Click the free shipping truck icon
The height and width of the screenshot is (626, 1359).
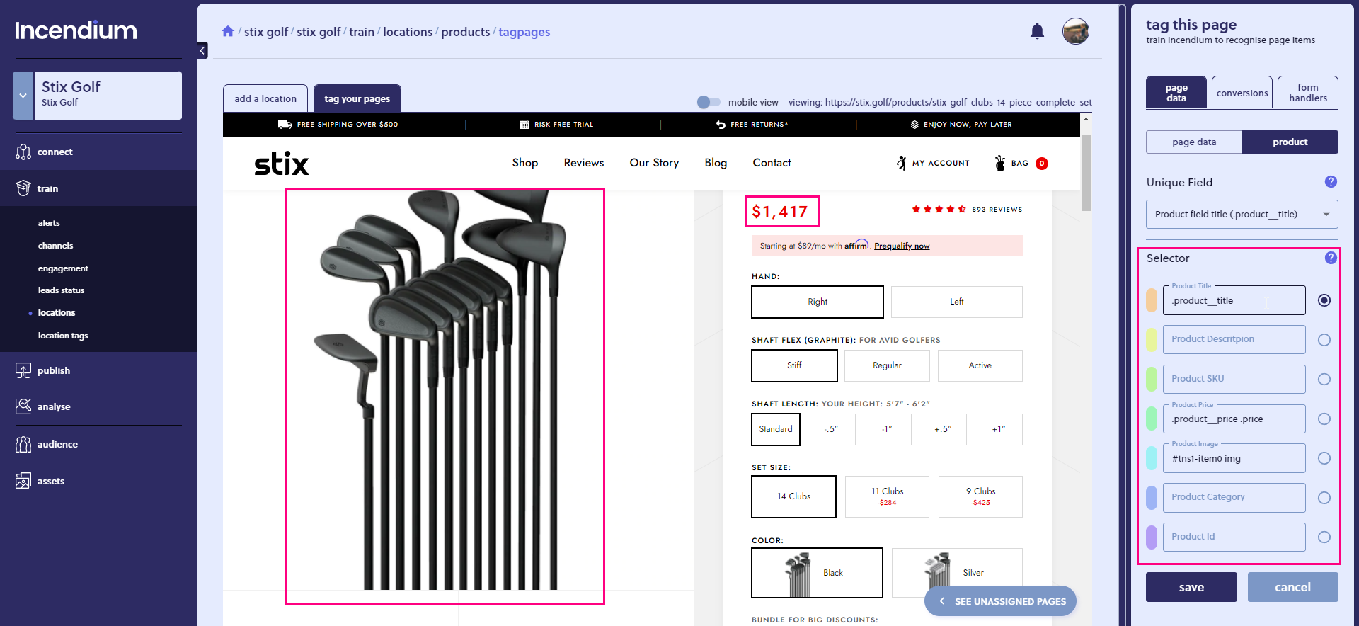[285, 125]
